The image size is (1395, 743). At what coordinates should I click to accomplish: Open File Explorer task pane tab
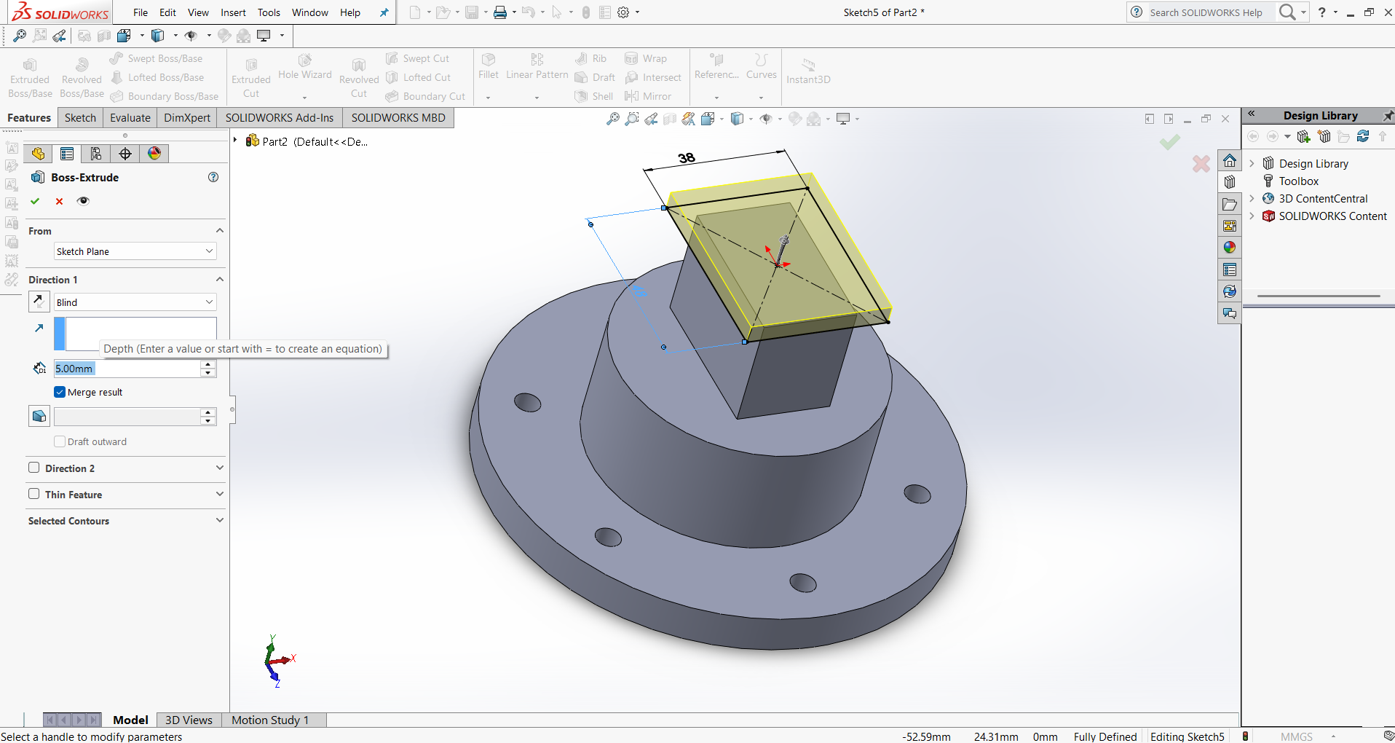(1230, 205)
